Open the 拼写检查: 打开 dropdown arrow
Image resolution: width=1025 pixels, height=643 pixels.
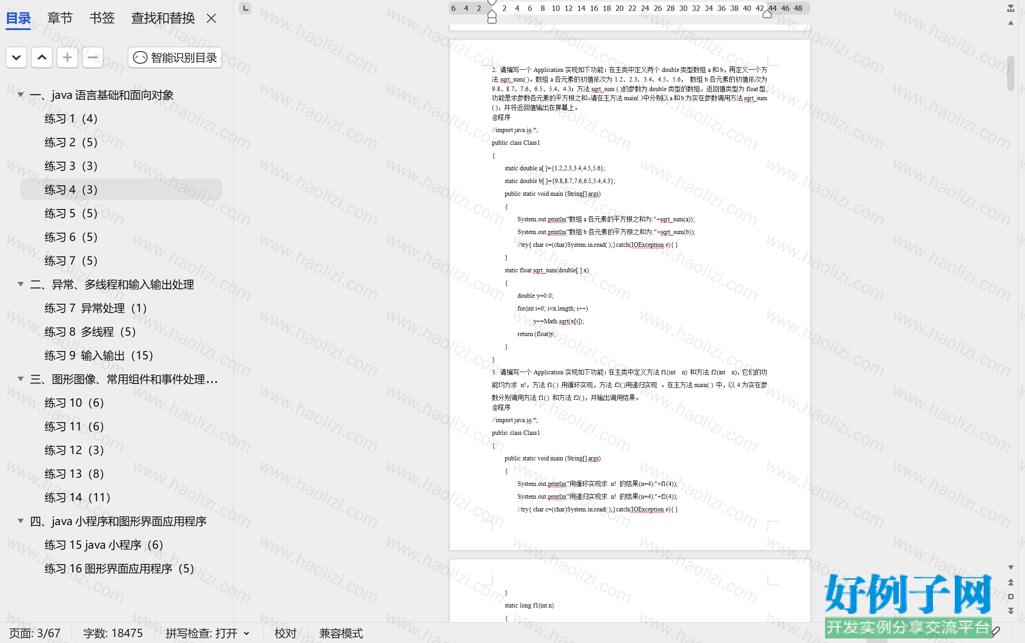(246, 633)
